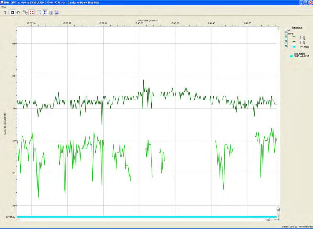This screenshot has height=229, width=313.
Task: Click the PVT Mode row label left of plot
Action: click(10, 217)
